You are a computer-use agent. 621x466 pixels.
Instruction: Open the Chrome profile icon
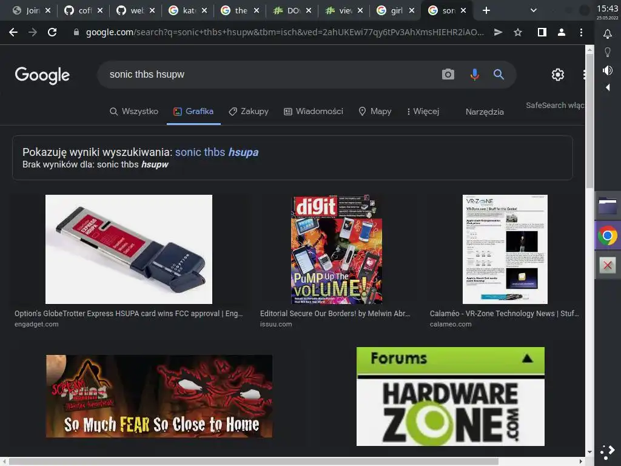(561, 33)
